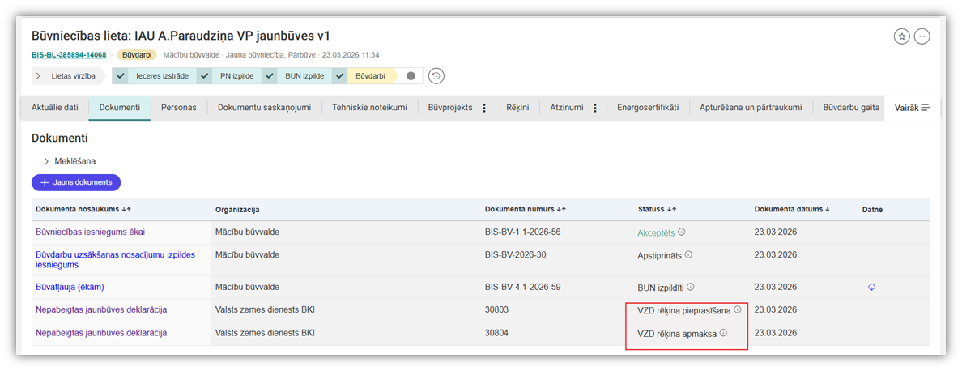Click info icon beside Apstiprināts status
Viewport: 962px width, 371px height.
point(688,254)
